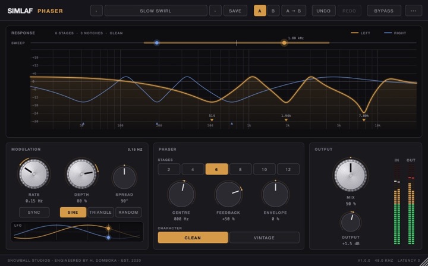Viewport: 428px width, 266px height.
Task: Set phaser stages to 2
Action: [x=169, y=169]
